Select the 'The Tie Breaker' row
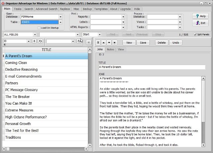The image size is (213, 153). click(46, 97)
